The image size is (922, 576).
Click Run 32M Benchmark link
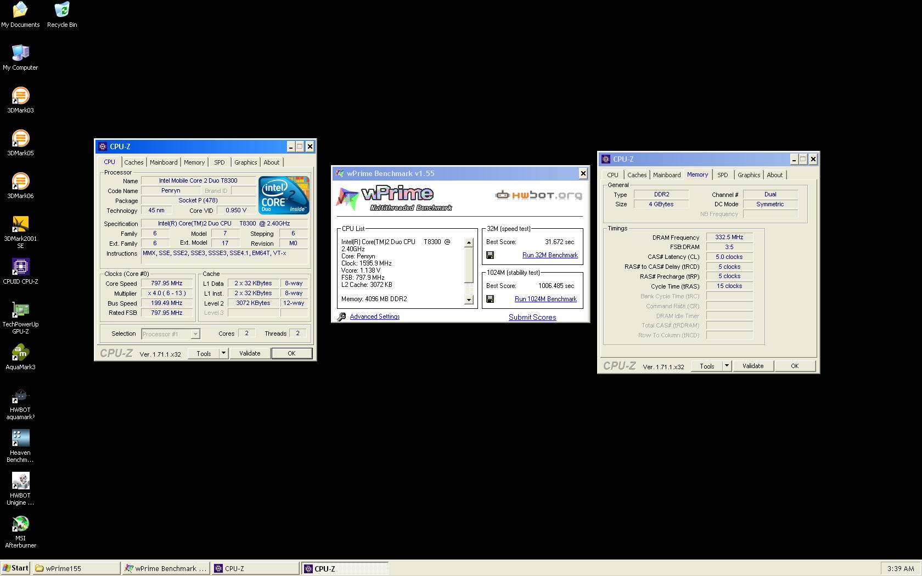(550, 255)
